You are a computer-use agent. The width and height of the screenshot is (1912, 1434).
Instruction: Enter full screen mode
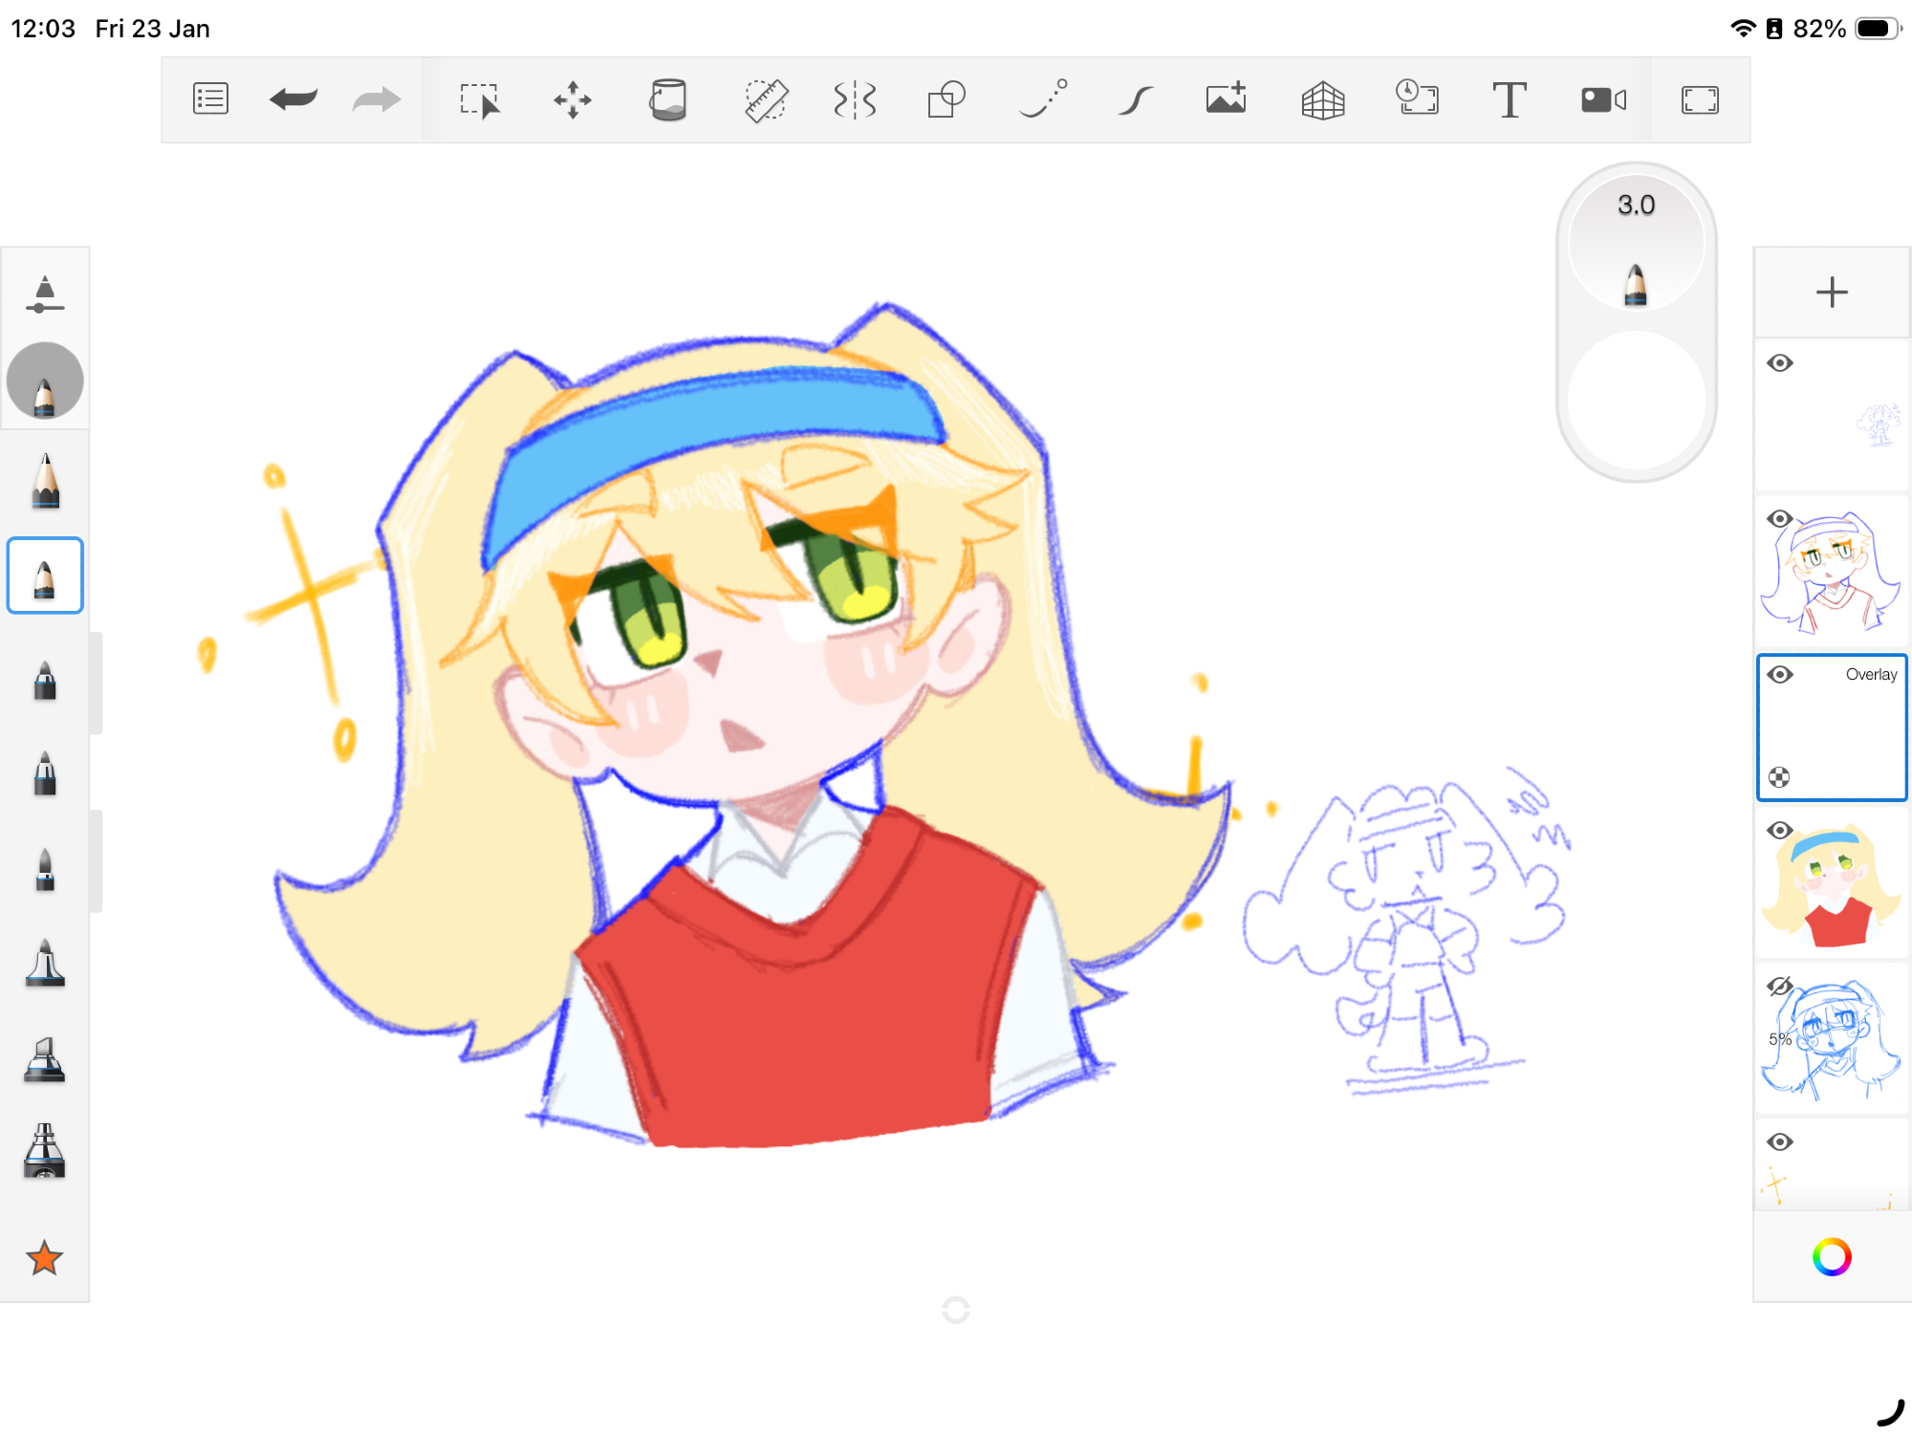click(x=1700, y=99)
